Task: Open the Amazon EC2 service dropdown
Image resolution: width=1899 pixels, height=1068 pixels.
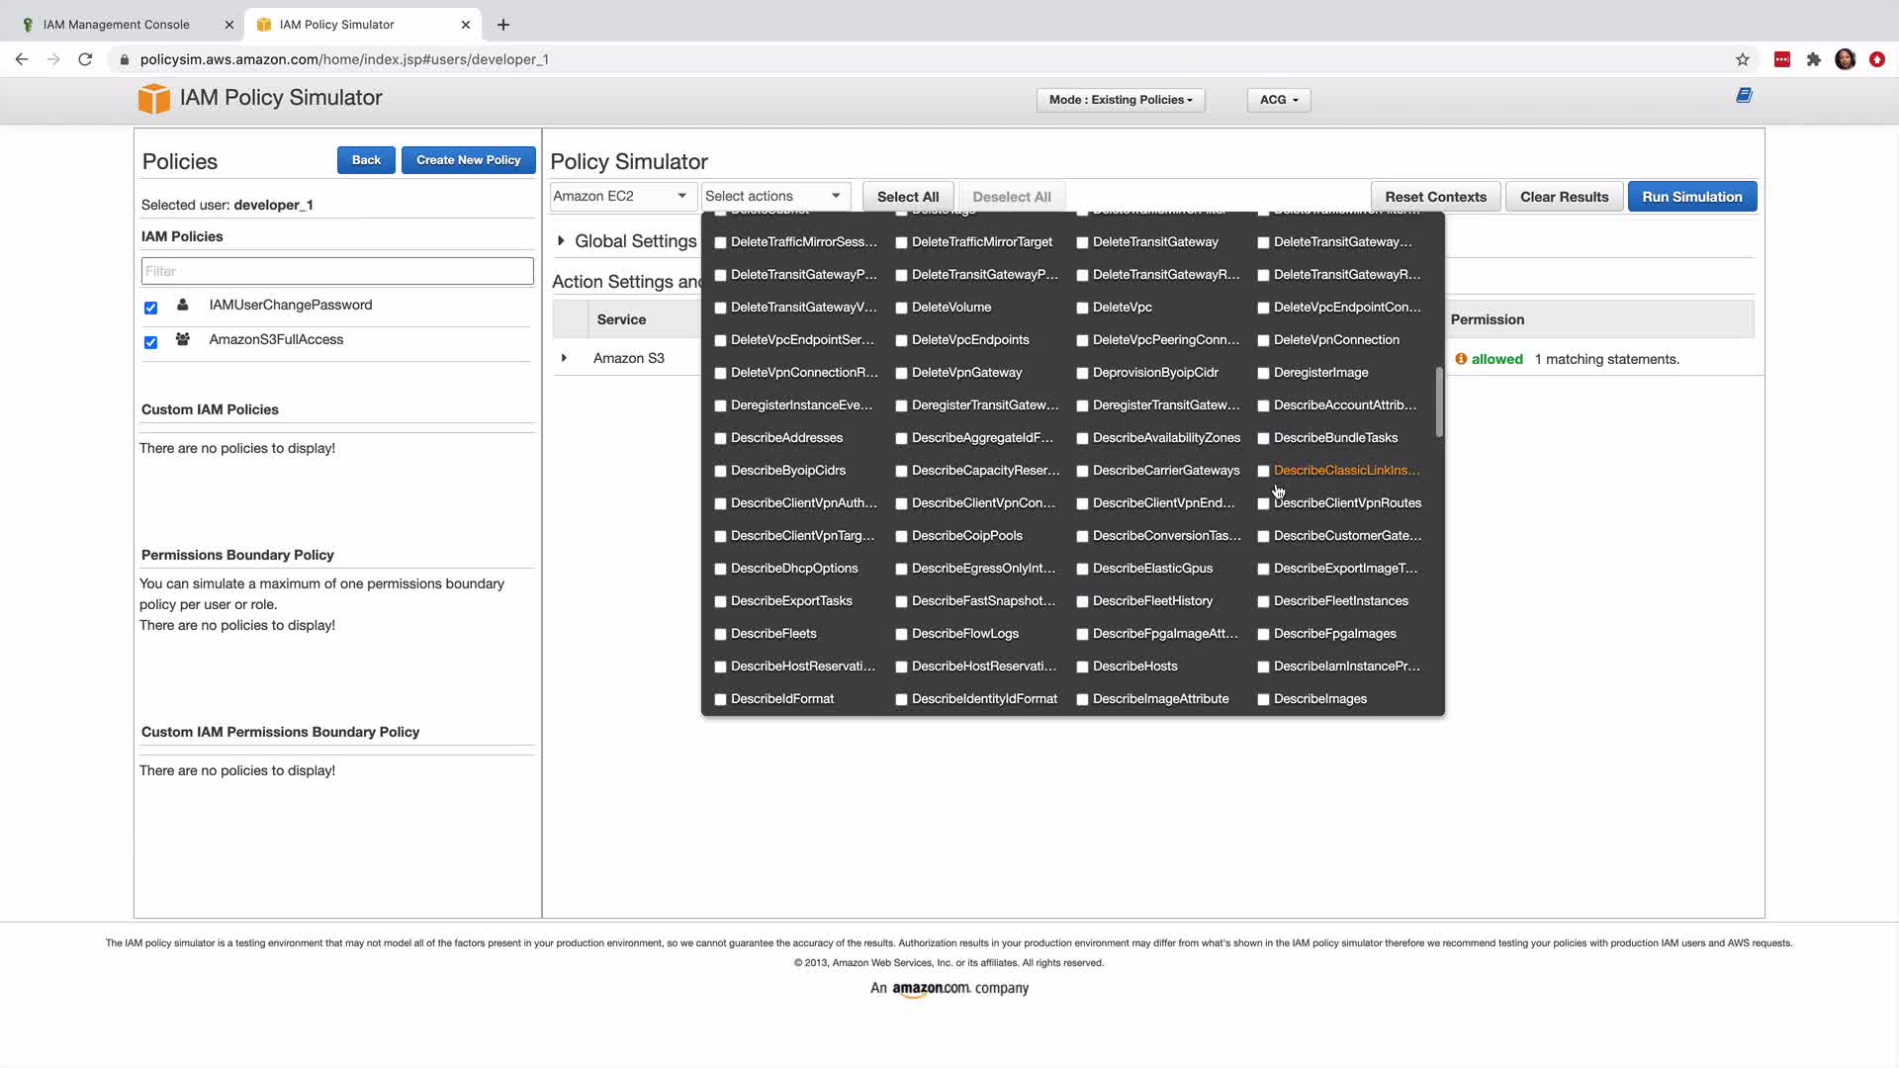Action: coord(620,196)
